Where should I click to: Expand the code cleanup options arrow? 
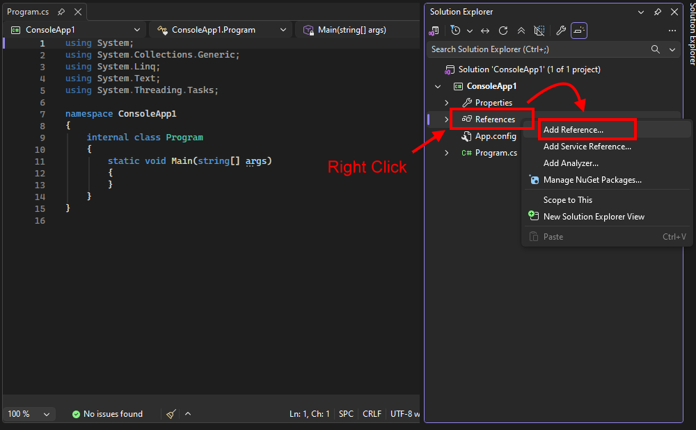click(x=188, y=413)
